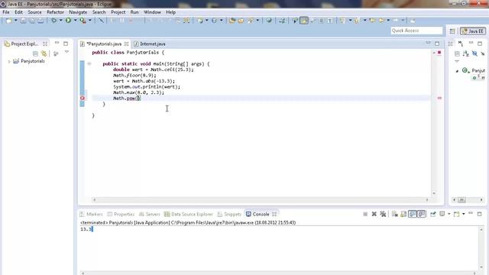This screenshot has width=489, height=275.
Task: Click the Last Edit Location arrow icon
Action: 372,21
